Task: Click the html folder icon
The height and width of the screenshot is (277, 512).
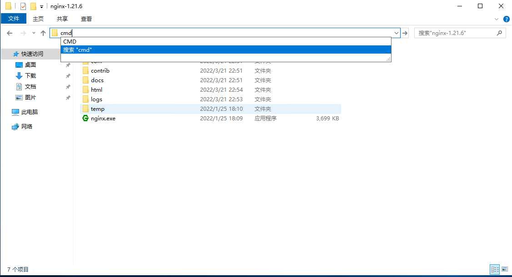Action: tap(85, 89)
